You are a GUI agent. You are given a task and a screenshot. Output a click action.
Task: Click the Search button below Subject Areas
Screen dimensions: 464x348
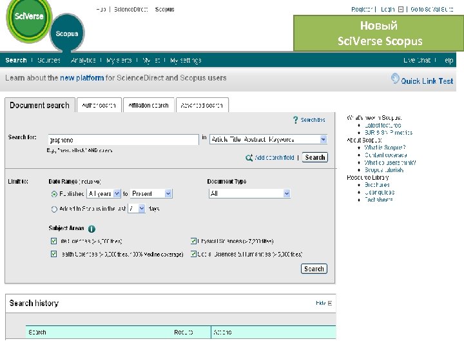(314, 269)
